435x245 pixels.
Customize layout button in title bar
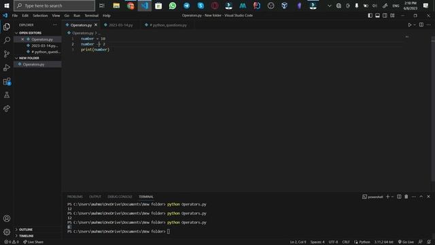pyautogui.click(x=392, y=16)
